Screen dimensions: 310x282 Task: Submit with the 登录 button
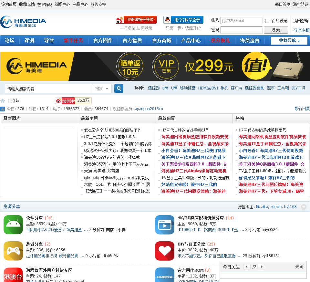tap(276, 30)
